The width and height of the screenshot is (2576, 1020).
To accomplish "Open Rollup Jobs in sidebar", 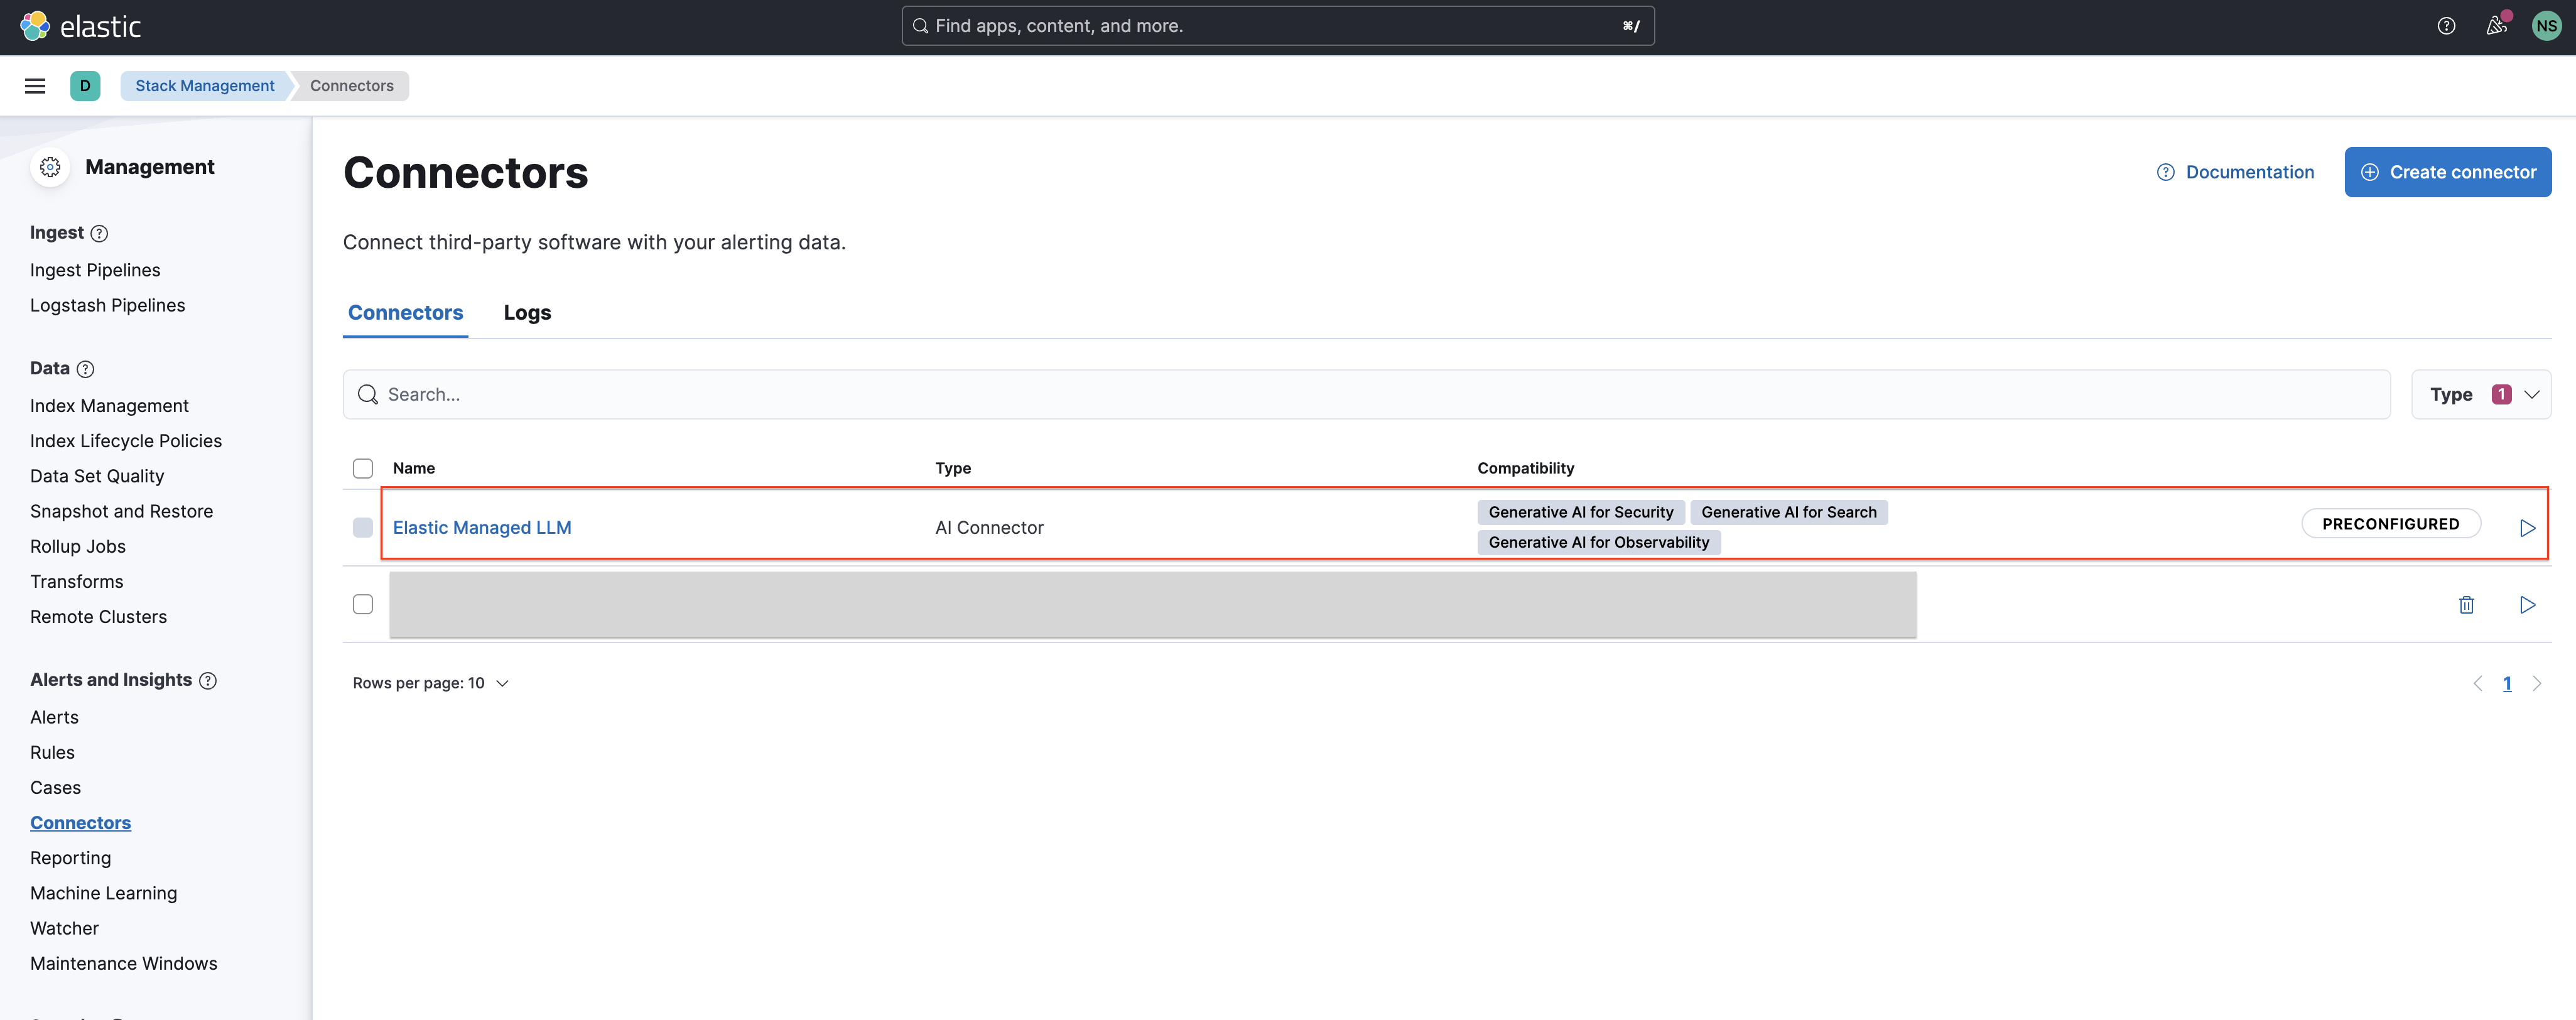I will point(78,547).
